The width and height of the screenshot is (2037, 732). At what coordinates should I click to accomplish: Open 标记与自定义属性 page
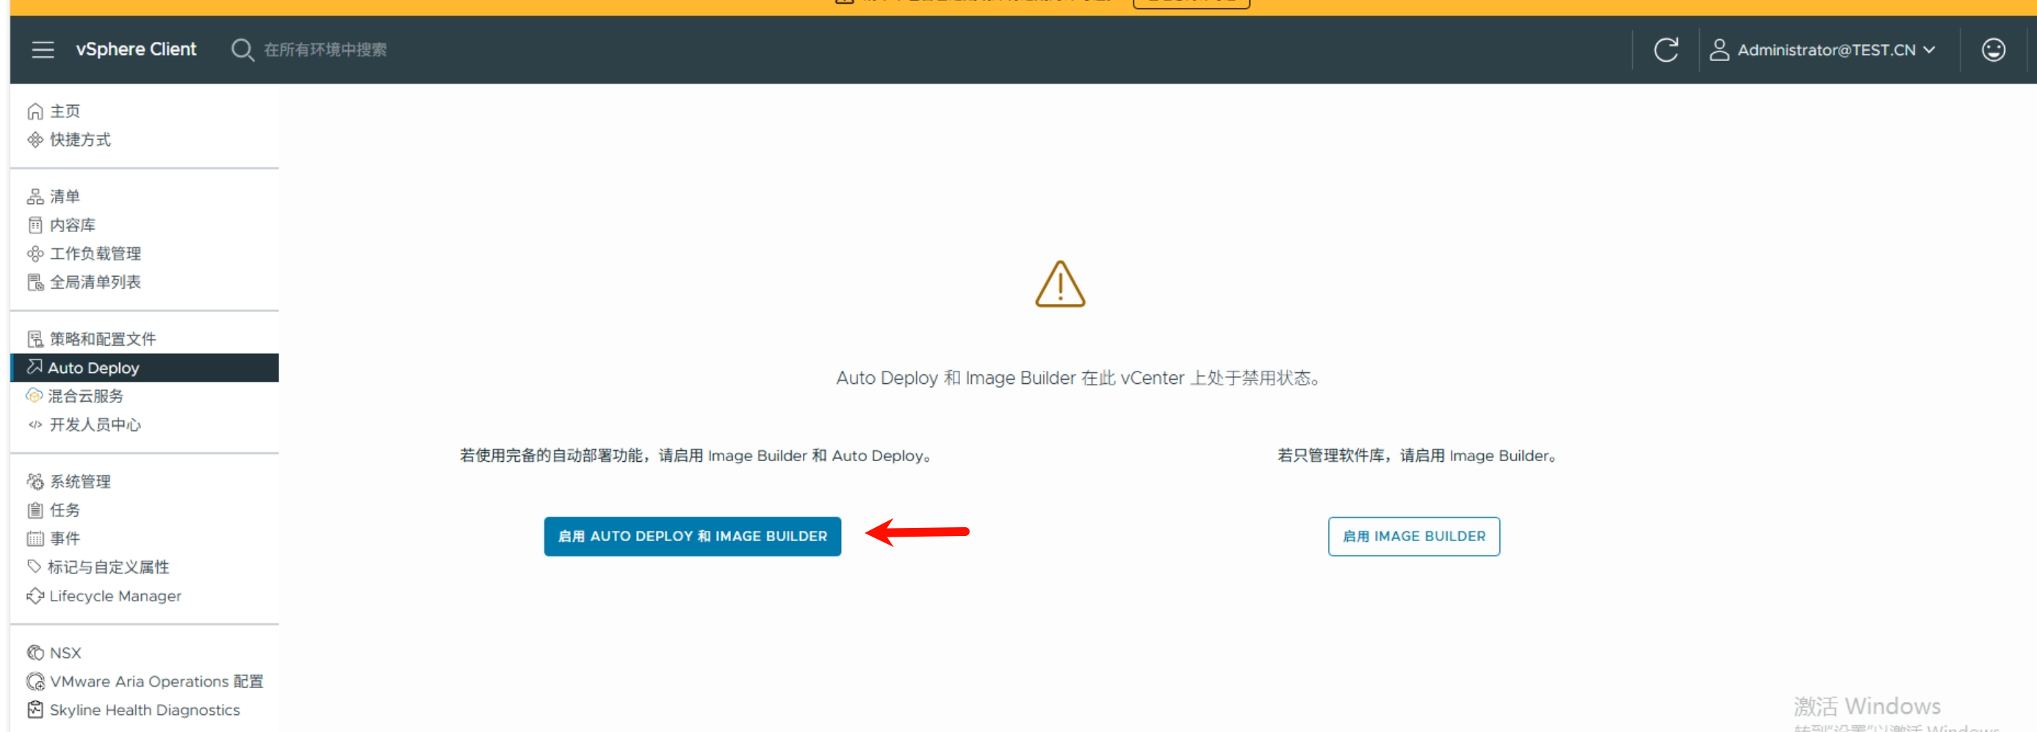[x=108, y=567]
